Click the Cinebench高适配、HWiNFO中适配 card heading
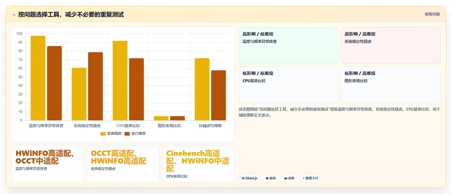Viewport: 452px width, 194px height. [198, 161]
